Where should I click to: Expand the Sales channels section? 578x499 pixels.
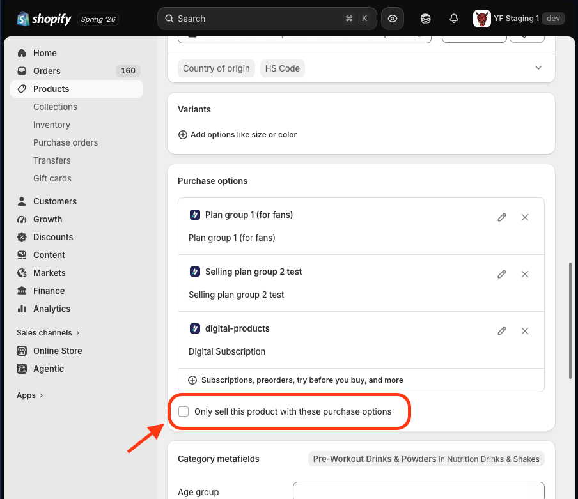[x=48, y=333]
